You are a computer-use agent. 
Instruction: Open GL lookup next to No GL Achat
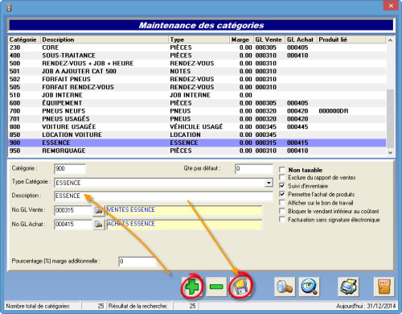pyautogui.click(x=99, y=225)
